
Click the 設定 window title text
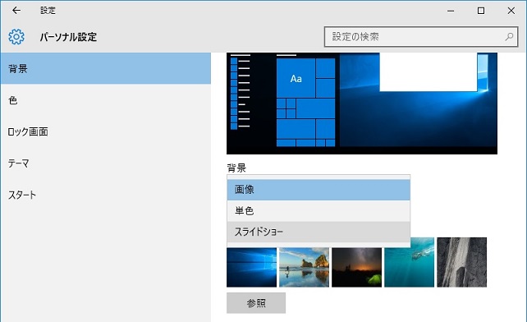click(48, 11)
